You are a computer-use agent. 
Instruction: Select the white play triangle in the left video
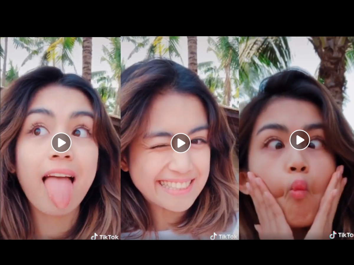click(61, 143)
